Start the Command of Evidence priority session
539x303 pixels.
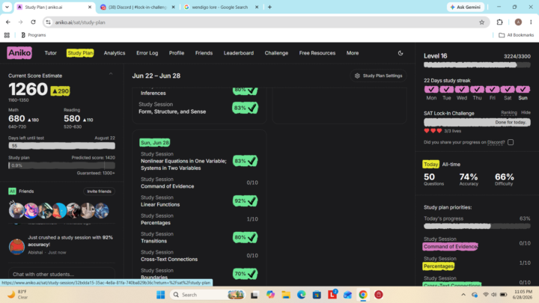pyautogui.click(x=450, y=246)
